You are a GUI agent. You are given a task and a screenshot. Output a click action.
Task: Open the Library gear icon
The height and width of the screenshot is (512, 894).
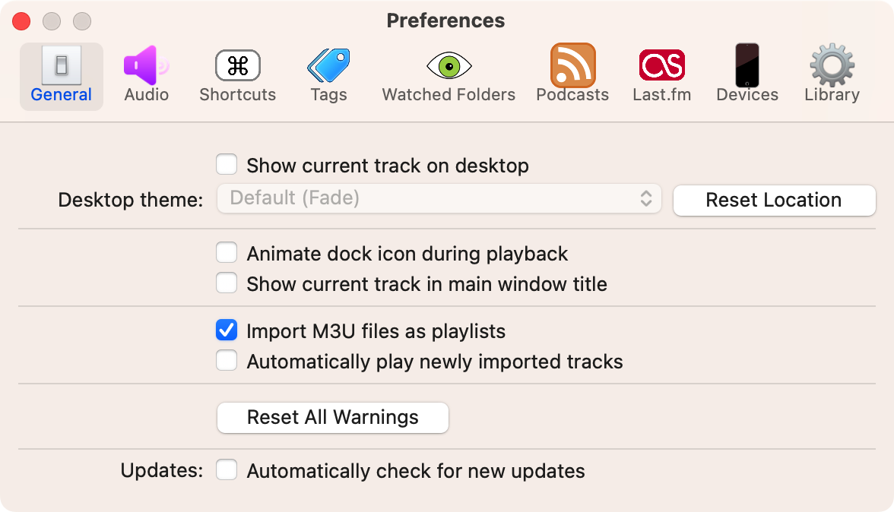pos(832,65)
